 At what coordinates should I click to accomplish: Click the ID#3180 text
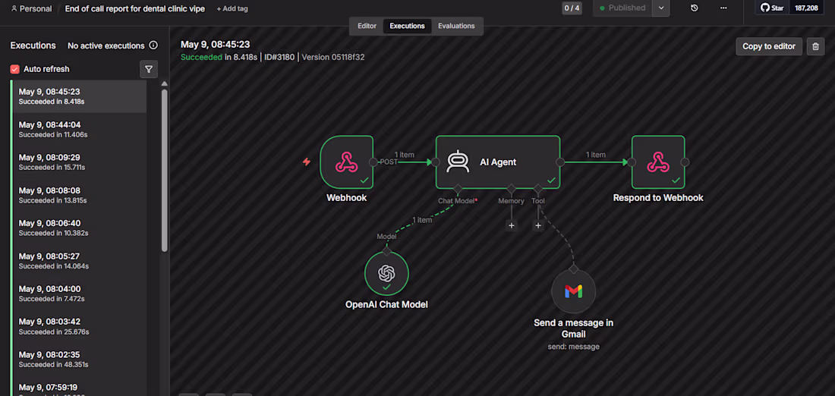[x=279, y=57]
